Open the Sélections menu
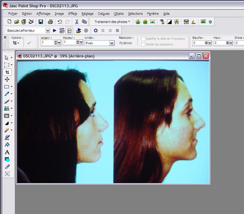 click(135, 13)
